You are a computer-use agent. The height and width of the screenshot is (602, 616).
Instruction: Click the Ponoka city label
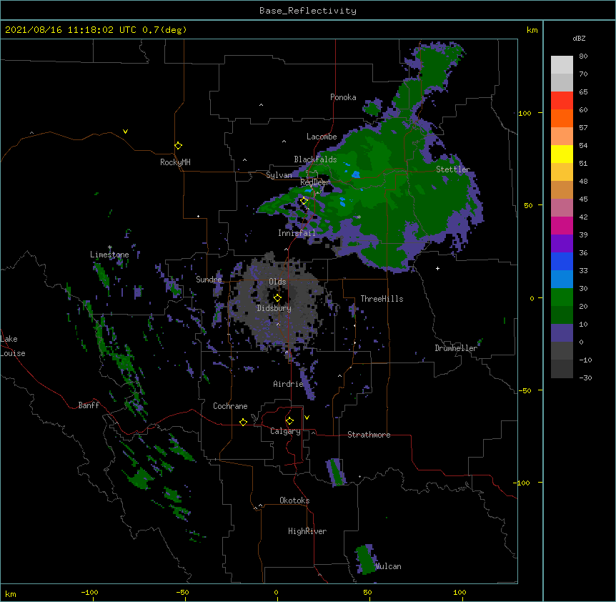343,97
